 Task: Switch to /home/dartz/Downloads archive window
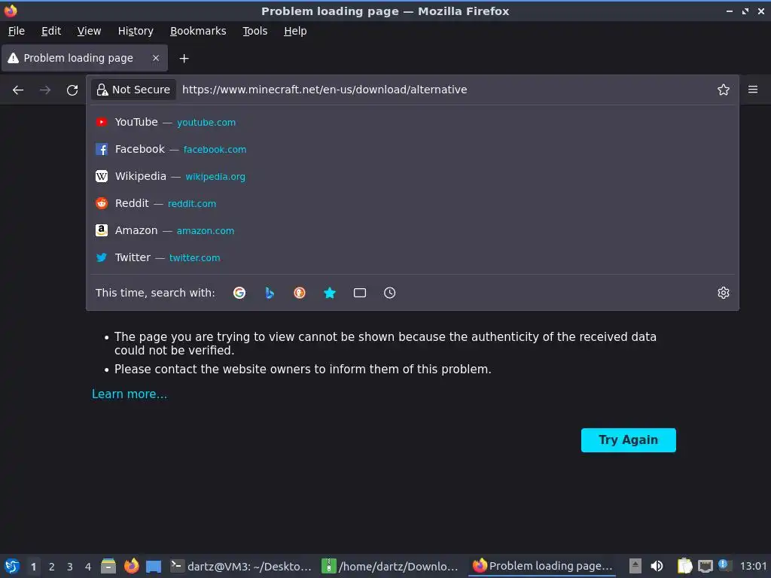[x=390, y=566]
